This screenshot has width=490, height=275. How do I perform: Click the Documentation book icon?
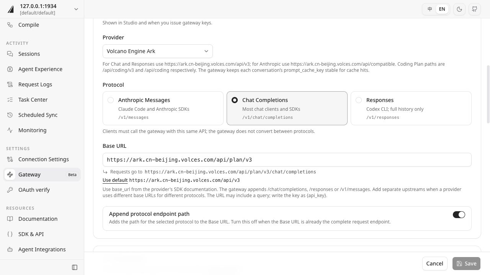[x=10, y=219]
